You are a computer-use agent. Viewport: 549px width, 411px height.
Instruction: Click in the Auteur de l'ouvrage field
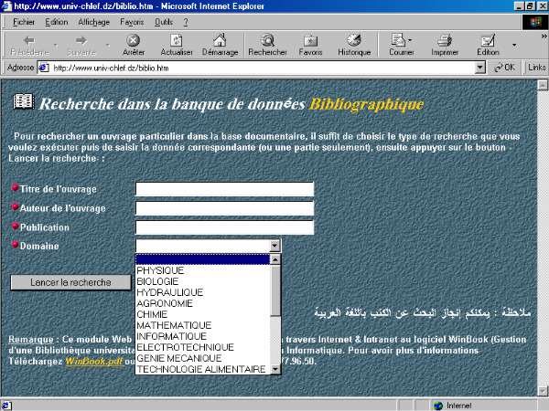(224, 208)
